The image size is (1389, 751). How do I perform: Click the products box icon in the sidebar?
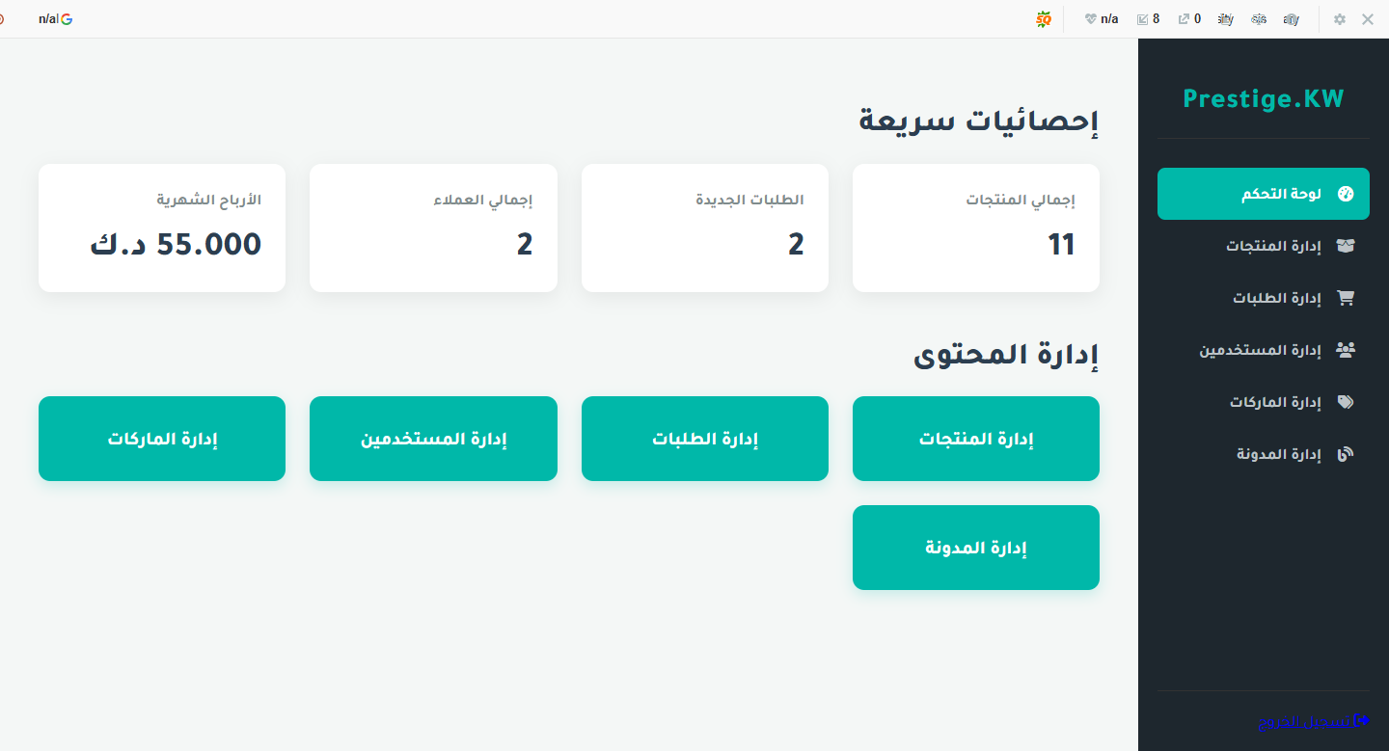[x=1346, y=246]
